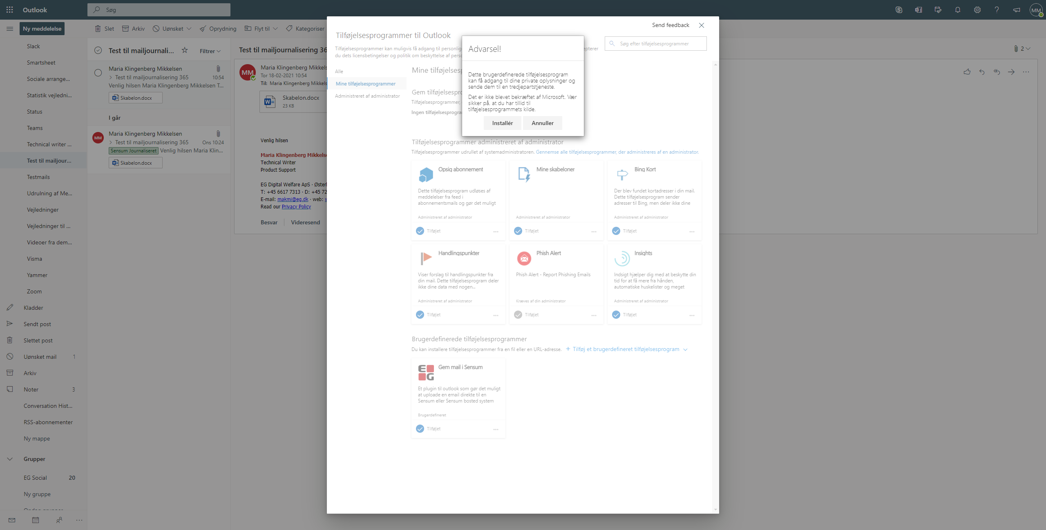The width and height of the screenshot is (1046, 530).
Task: Toggle the Tilføjet checkmark for Opsig abonnement
Action: [420, 231]
